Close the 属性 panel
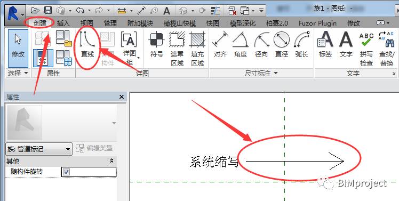Viewport: 399px width, 201px height. pos(122,97)
